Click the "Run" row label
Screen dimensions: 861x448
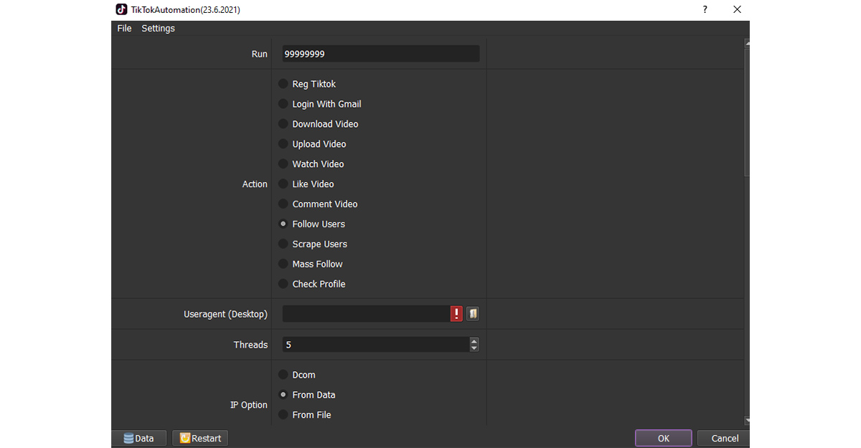tap(260, 54)
